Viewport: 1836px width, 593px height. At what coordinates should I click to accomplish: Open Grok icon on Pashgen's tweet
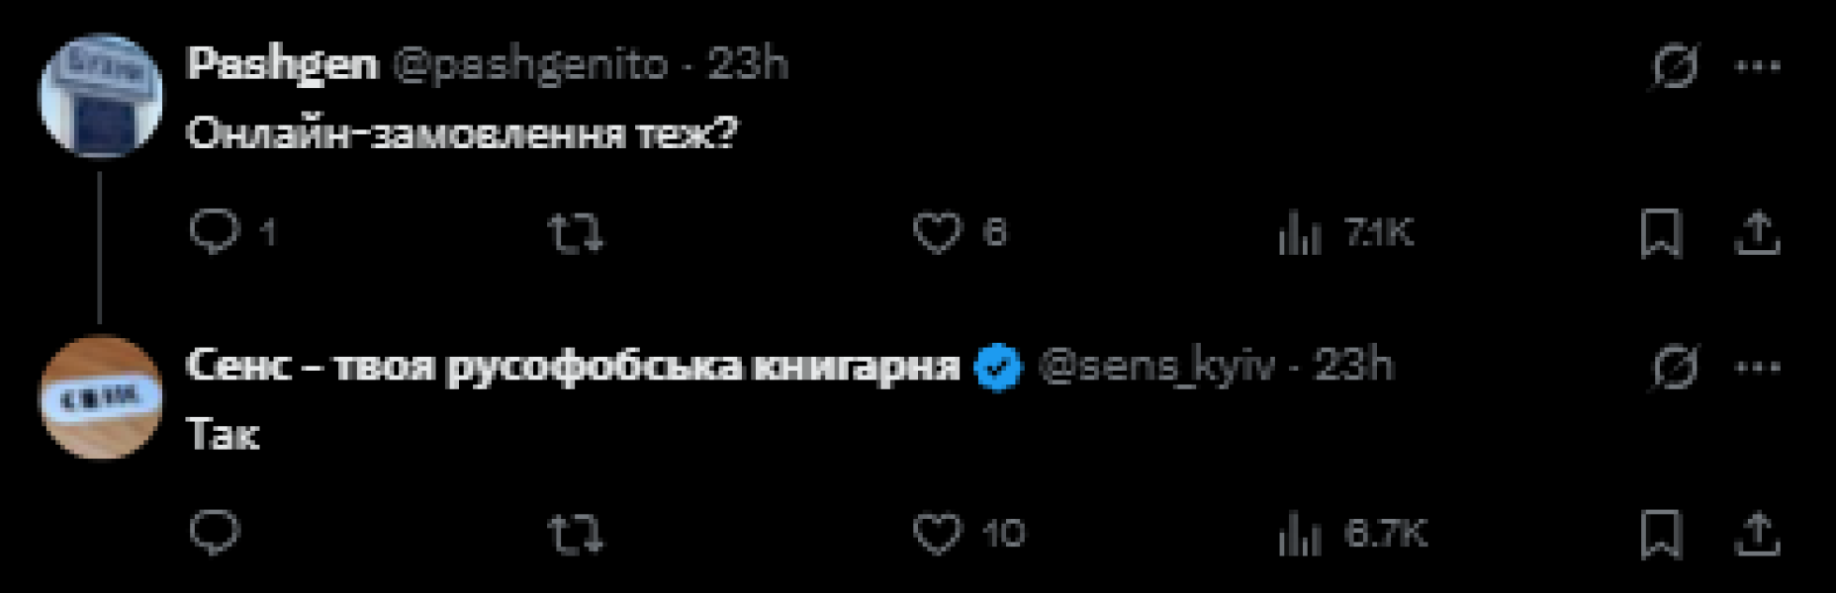coord(1675,66)
